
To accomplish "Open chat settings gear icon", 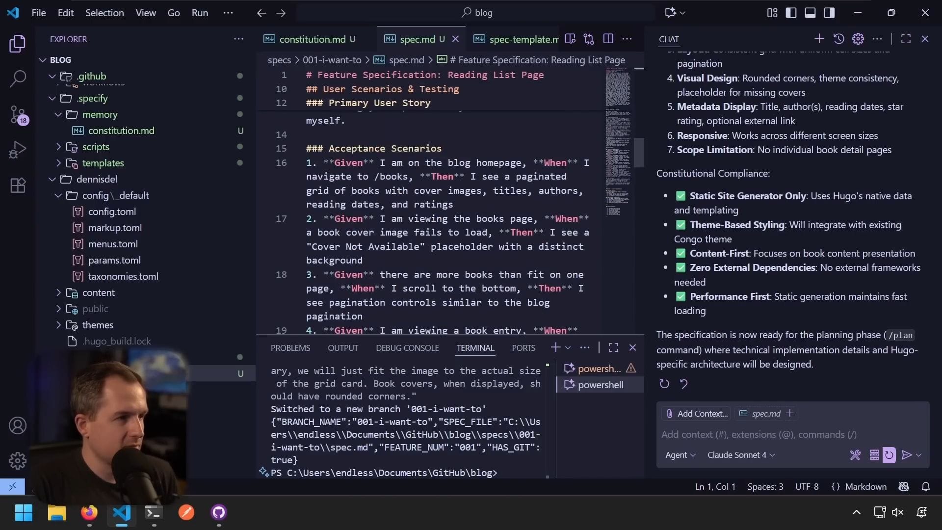I will click(858, 39).
